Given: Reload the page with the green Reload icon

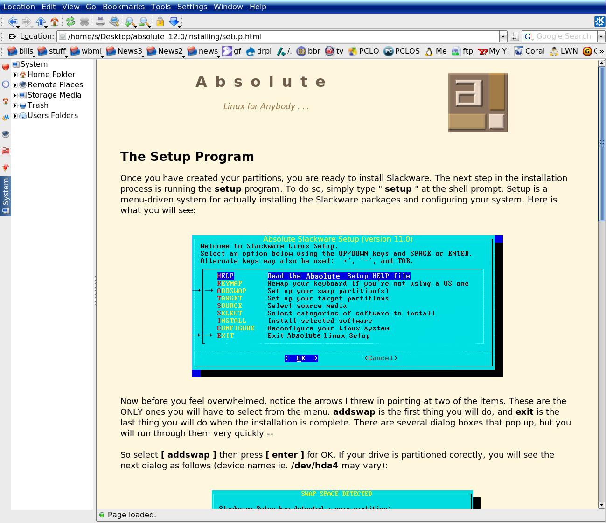Looking at the screenshot, I should click(x=70, y=21).
